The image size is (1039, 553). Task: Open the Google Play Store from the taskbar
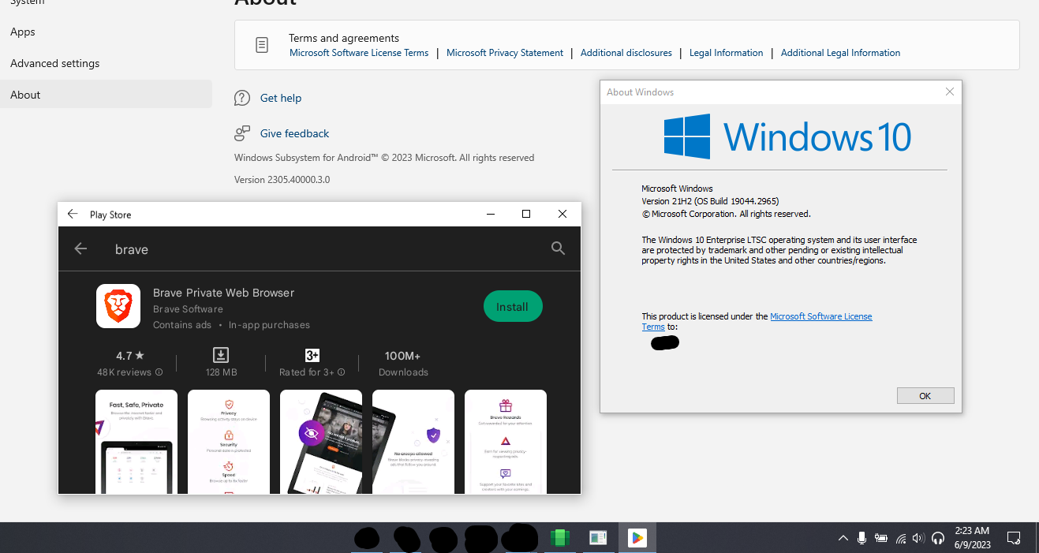point(636,537)
